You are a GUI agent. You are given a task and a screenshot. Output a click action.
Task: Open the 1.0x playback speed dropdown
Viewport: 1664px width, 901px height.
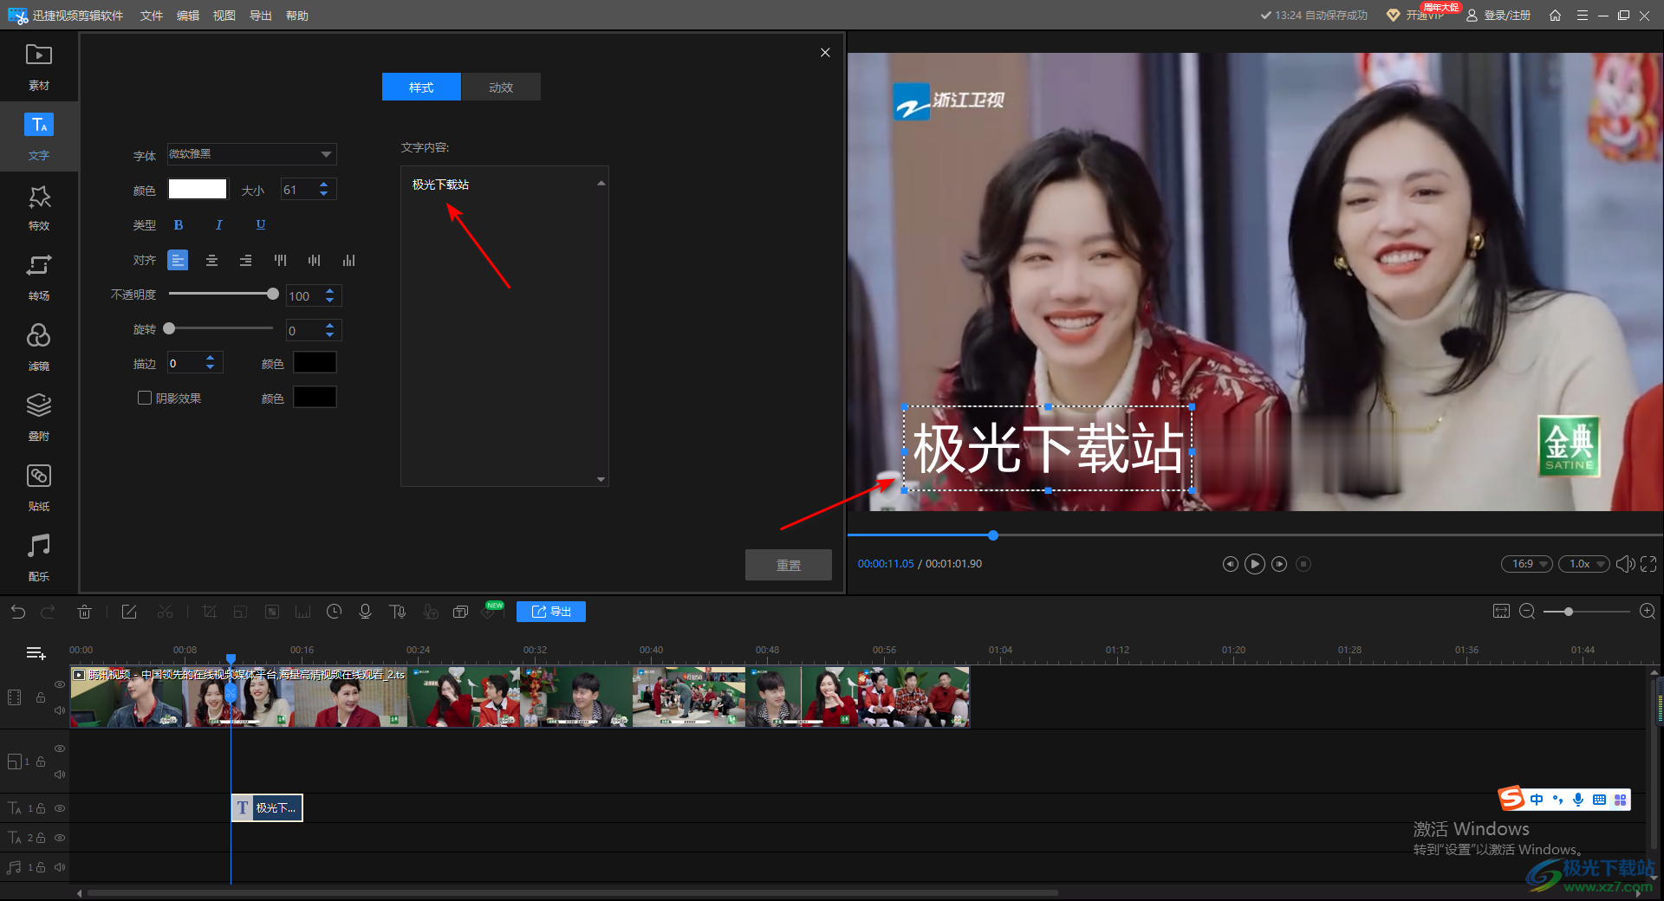[1583, 564]
